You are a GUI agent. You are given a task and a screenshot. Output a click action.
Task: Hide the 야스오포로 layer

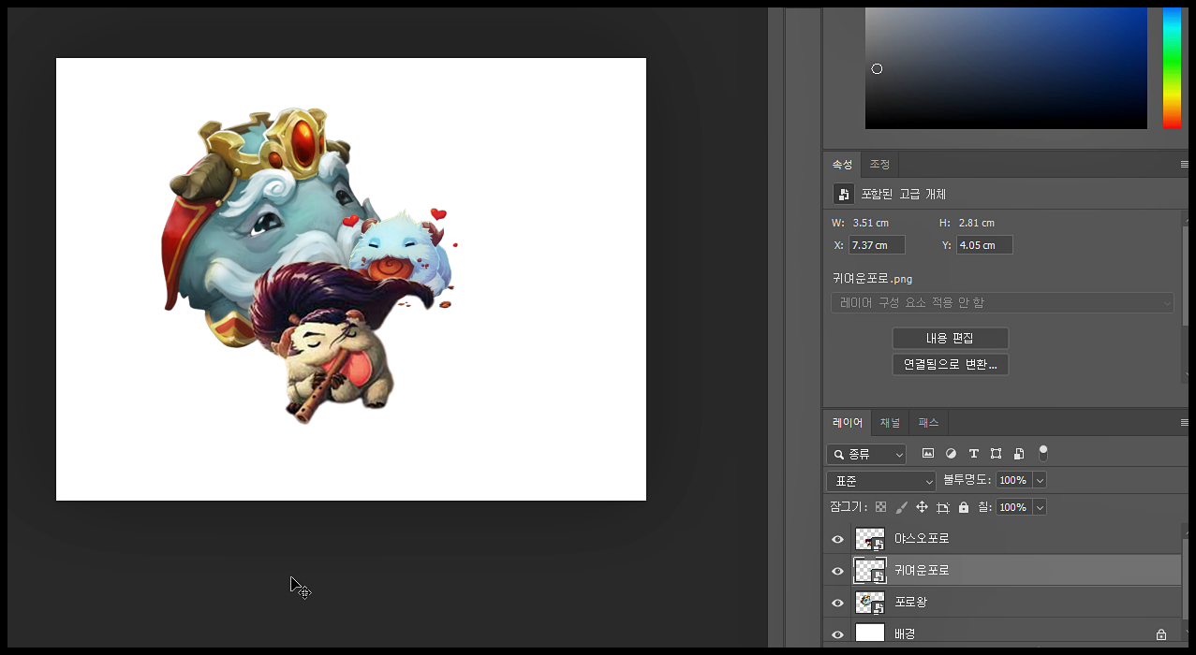click(838, 539)
